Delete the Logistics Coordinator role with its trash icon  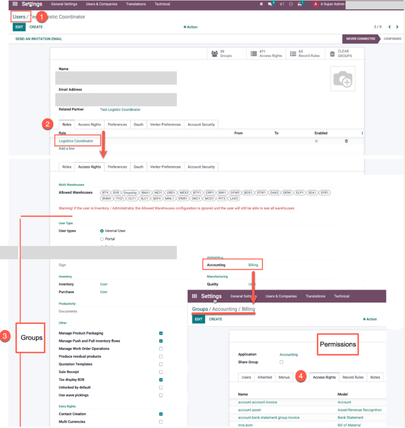click(346, 141)
